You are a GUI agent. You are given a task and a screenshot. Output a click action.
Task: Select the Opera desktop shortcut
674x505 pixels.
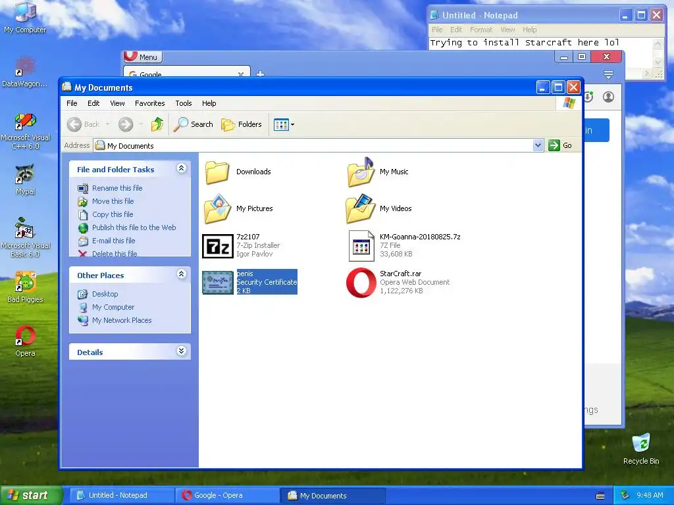[25, 341]
